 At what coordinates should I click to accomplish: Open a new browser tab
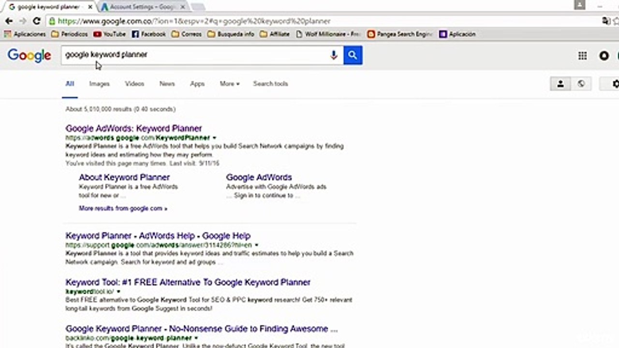tap(198, 7)
